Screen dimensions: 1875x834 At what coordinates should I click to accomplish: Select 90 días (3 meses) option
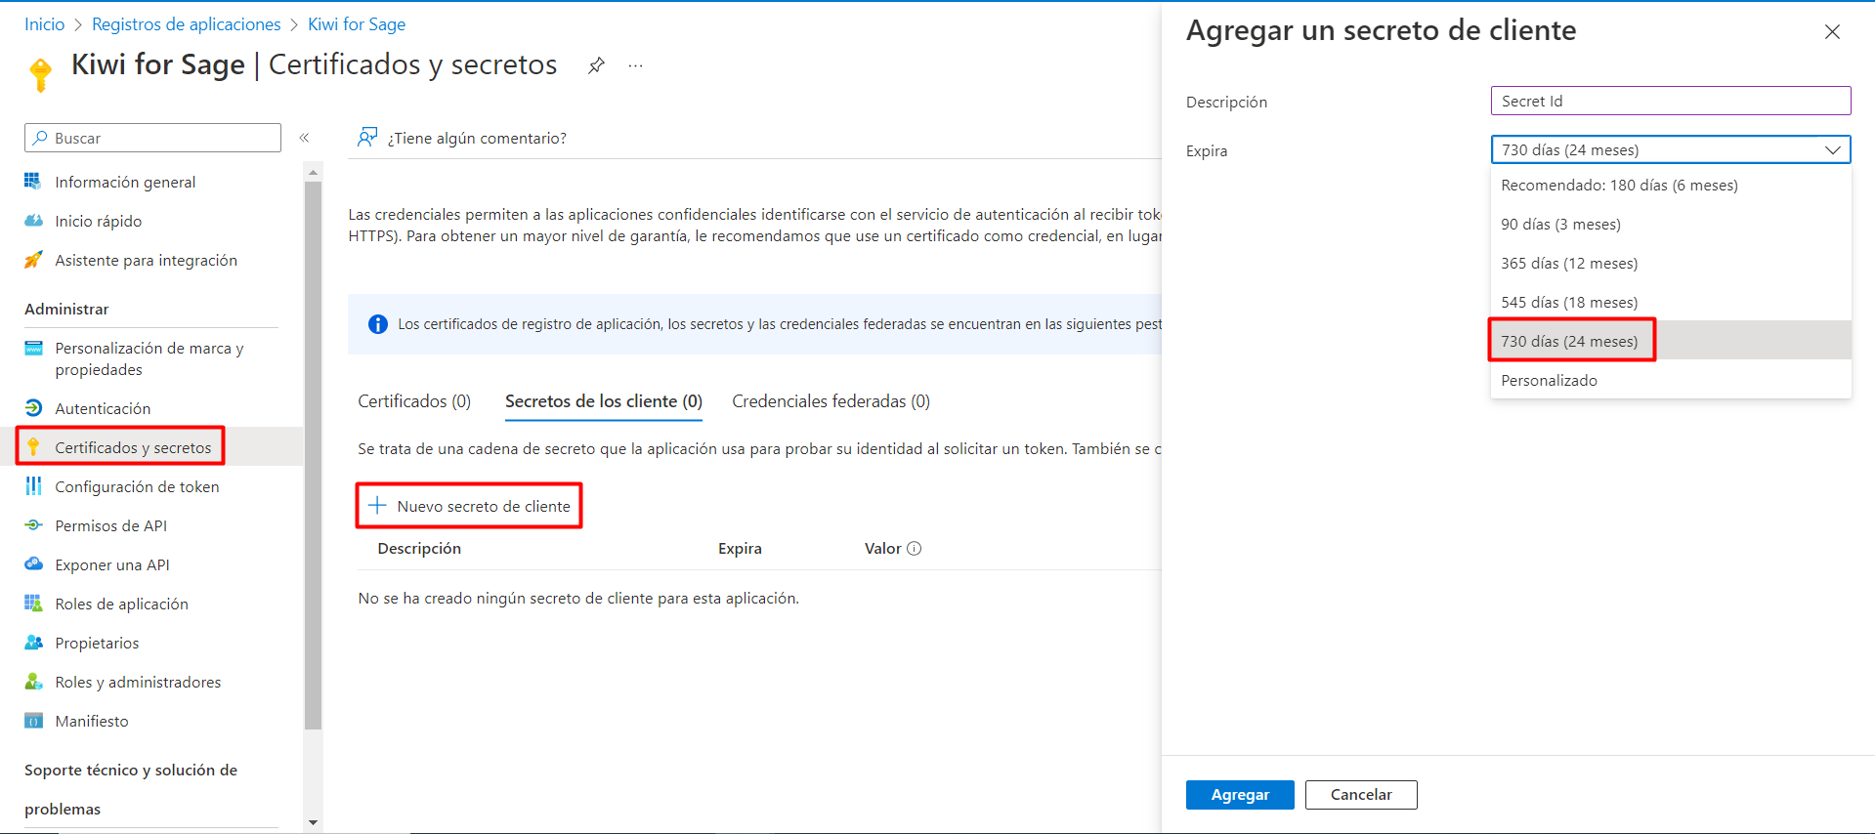(x=1671, y=225)
